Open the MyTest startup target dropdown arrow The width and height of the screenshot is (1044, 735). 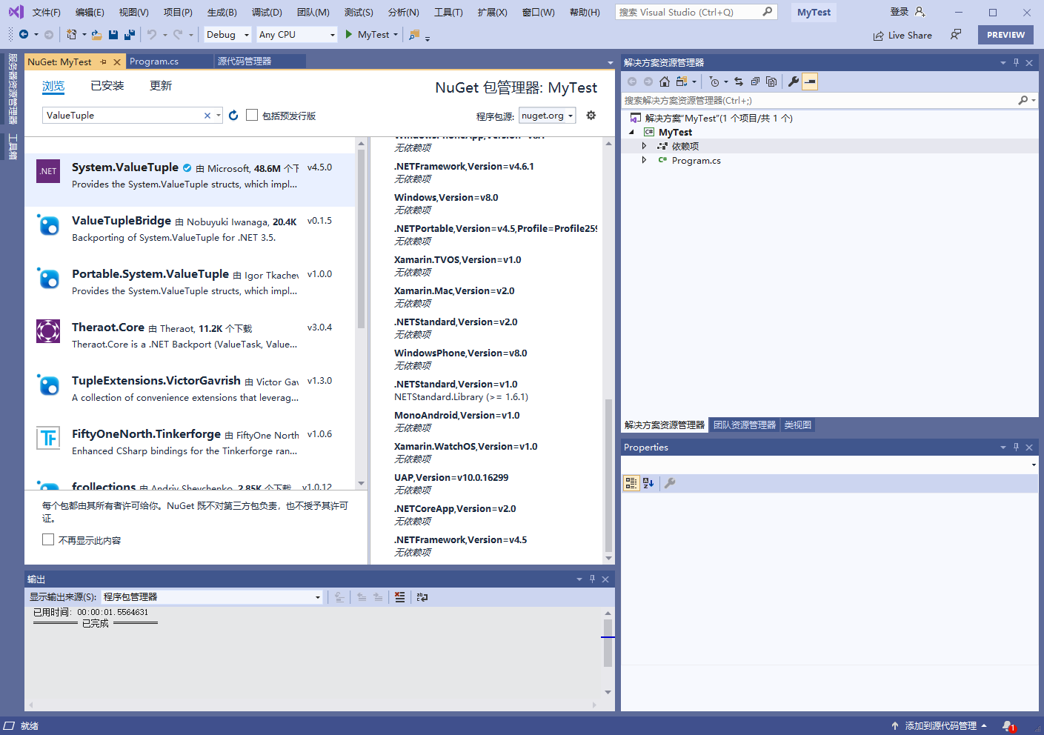pyautogui.click(x=396, y=35)
